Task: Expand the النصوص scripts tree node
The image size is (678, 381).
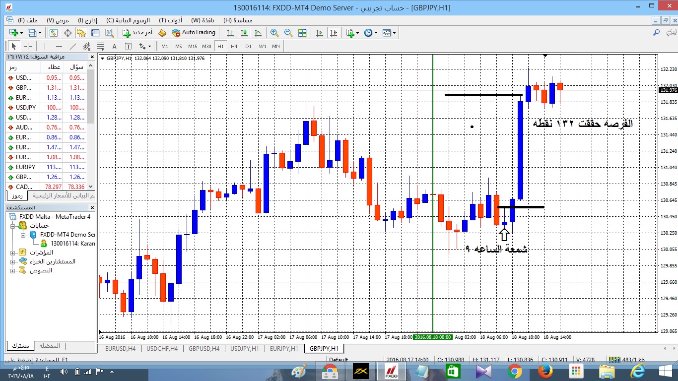Action: [13, 270]
